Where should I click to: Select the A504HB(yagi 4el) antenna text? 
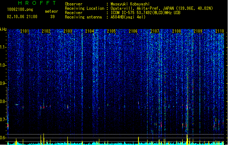pyautogui.click(x=128, y=17)
